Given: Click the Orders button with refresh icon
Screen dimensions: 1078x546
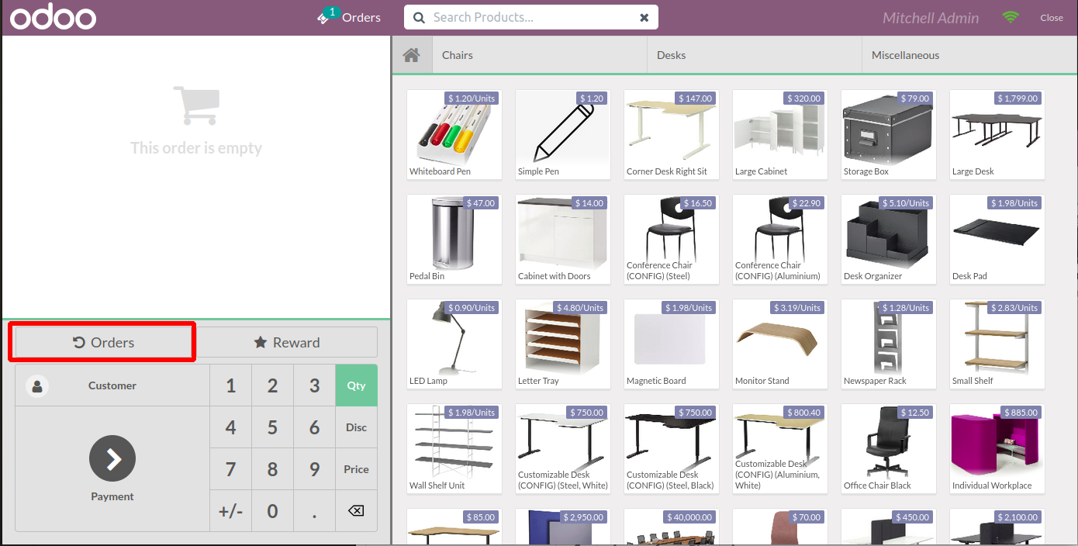Looking at the screenshot, I should point(102,342).
